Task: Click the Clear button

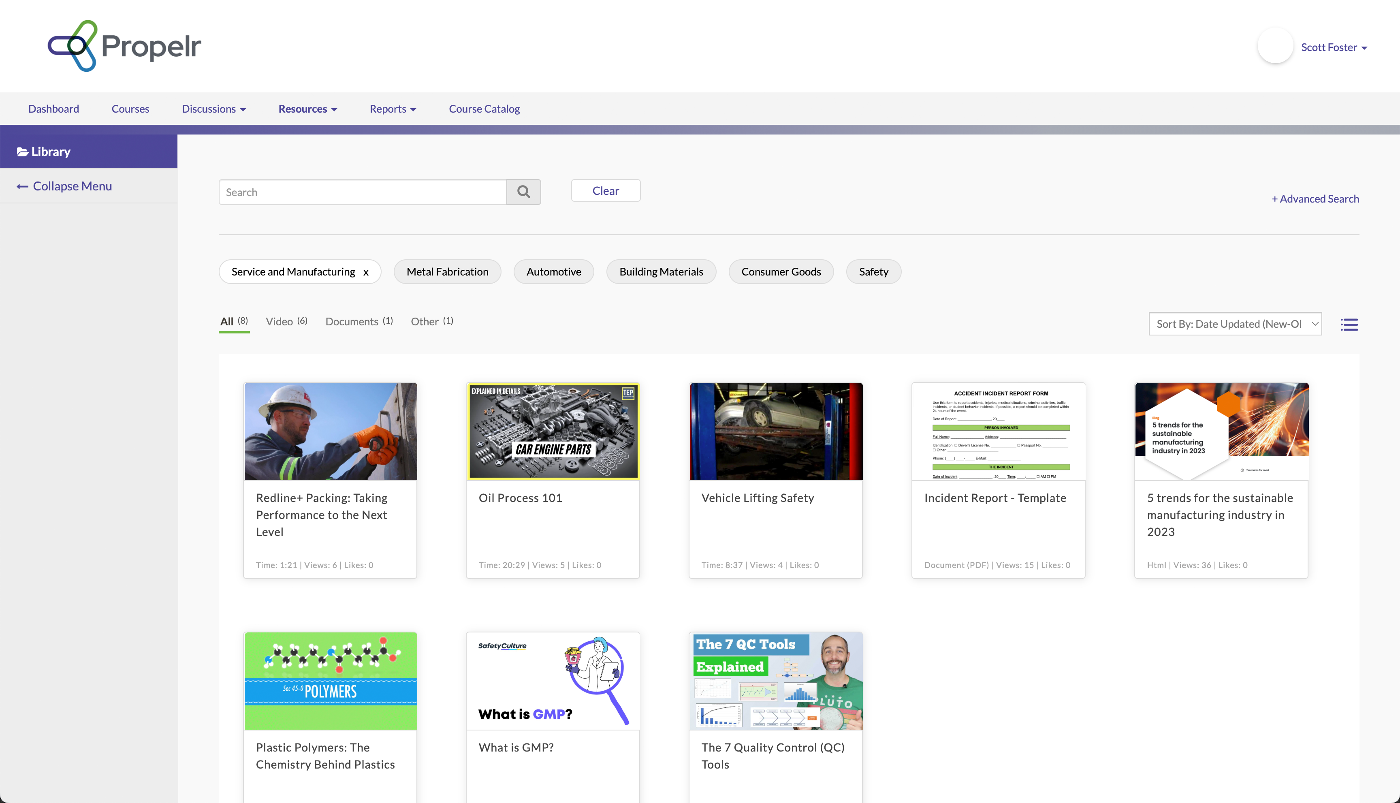Action: click(606, 191)
